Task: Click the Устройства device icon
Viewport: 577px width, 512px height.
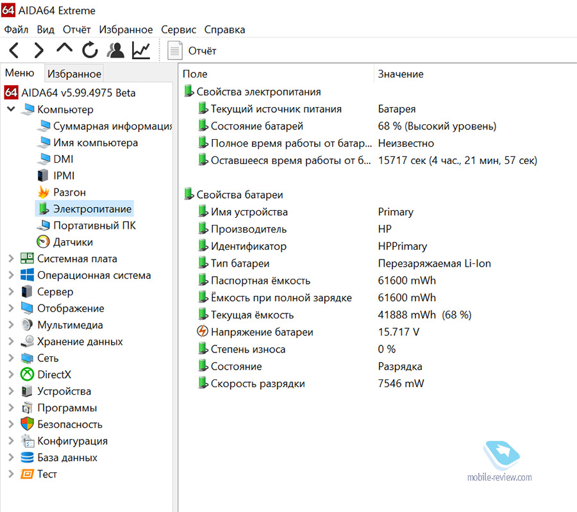Action: pos(26,391)
